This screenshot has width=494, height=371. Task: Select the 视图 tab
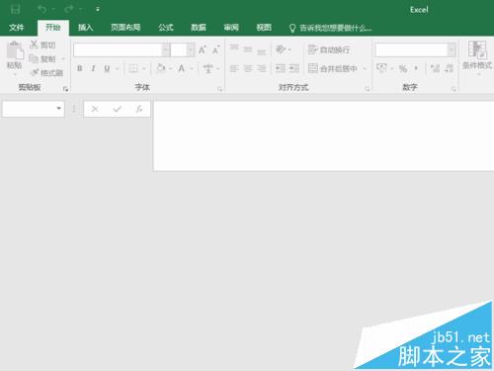264,28
